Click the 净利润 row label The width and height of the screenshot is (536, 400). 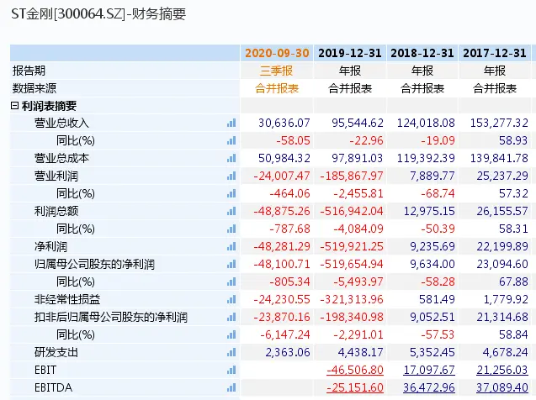(50, 246)
